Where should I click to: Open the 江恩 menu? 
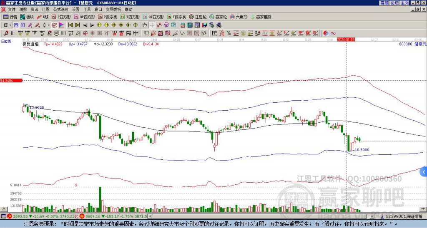point(45,10)
